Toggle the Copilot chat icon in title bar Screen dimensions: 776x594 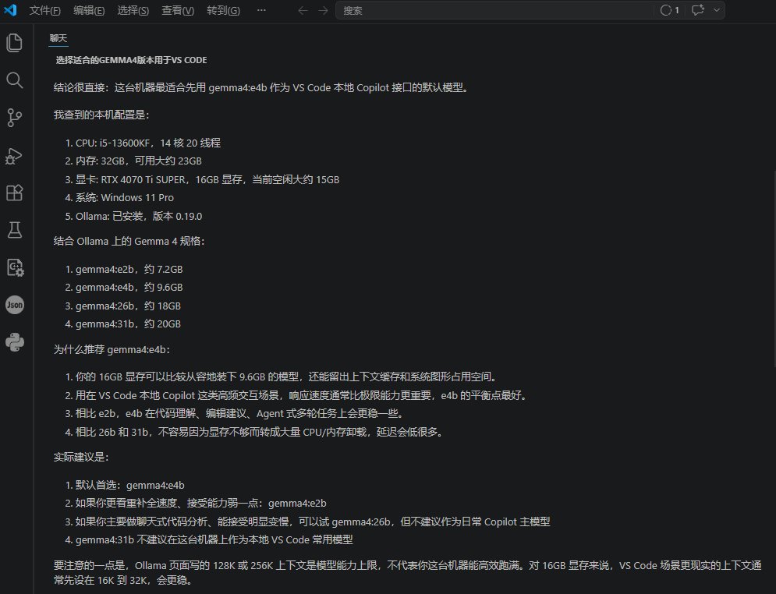click(x=698, y=10)
